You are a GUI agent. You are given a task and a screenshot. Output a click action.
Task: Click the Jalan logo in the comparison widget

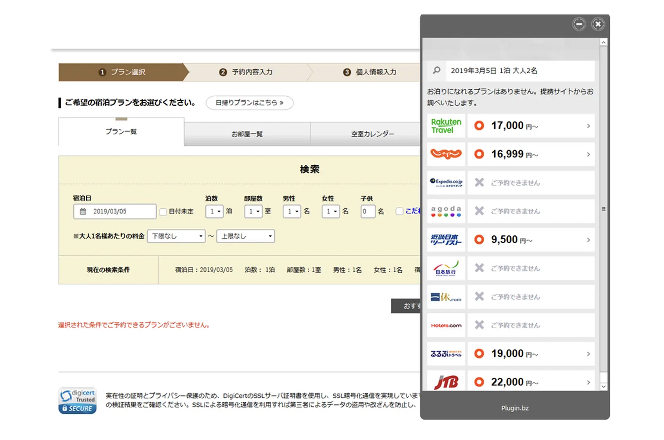(x=446, y=154)
